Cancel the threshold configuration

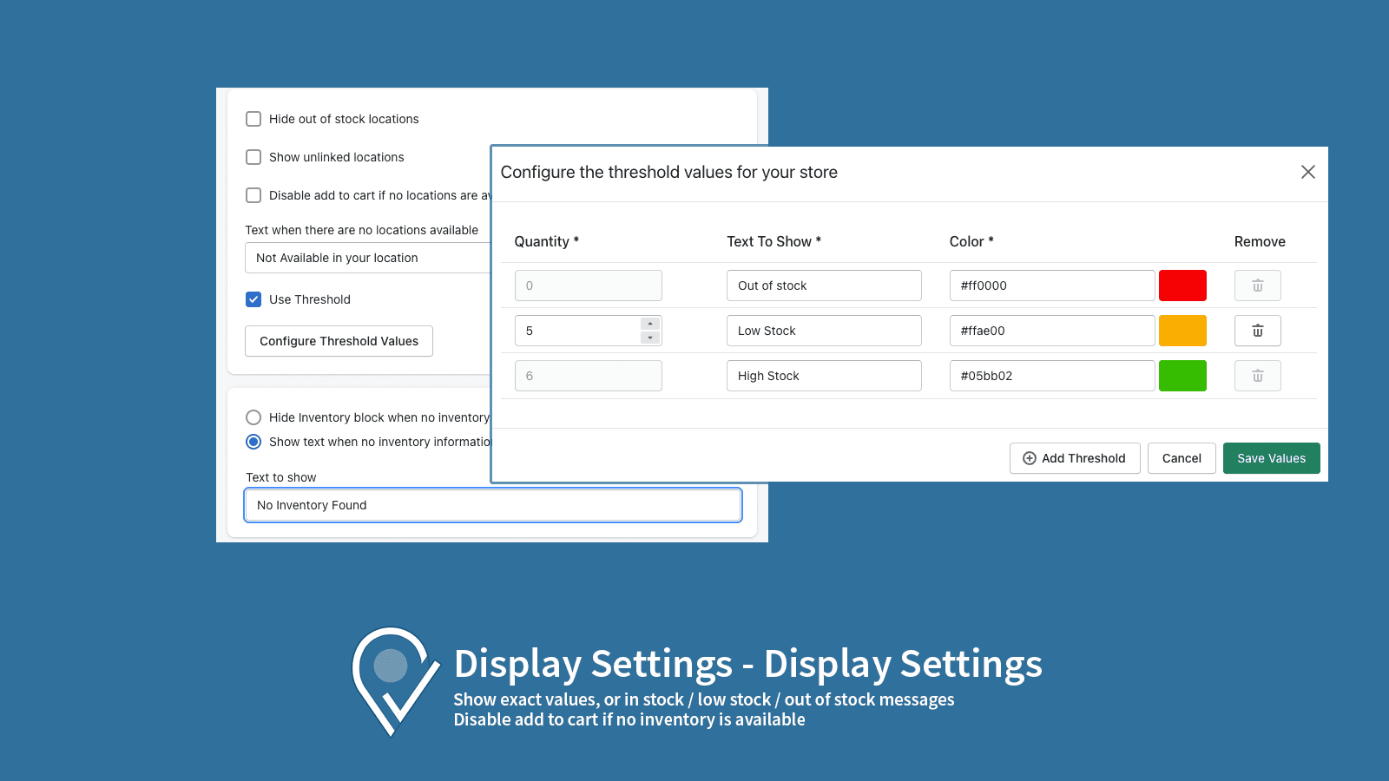point(1181,458)
